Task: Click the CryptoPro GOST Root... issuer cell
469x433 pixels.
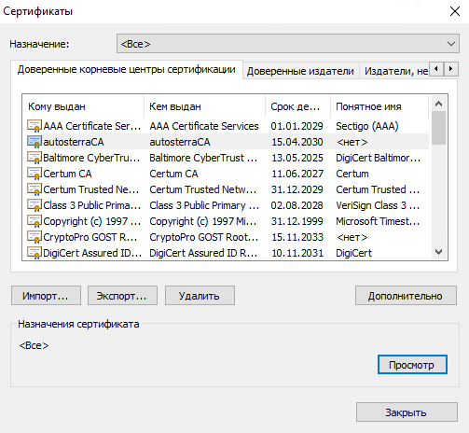Action: (204, 237)
